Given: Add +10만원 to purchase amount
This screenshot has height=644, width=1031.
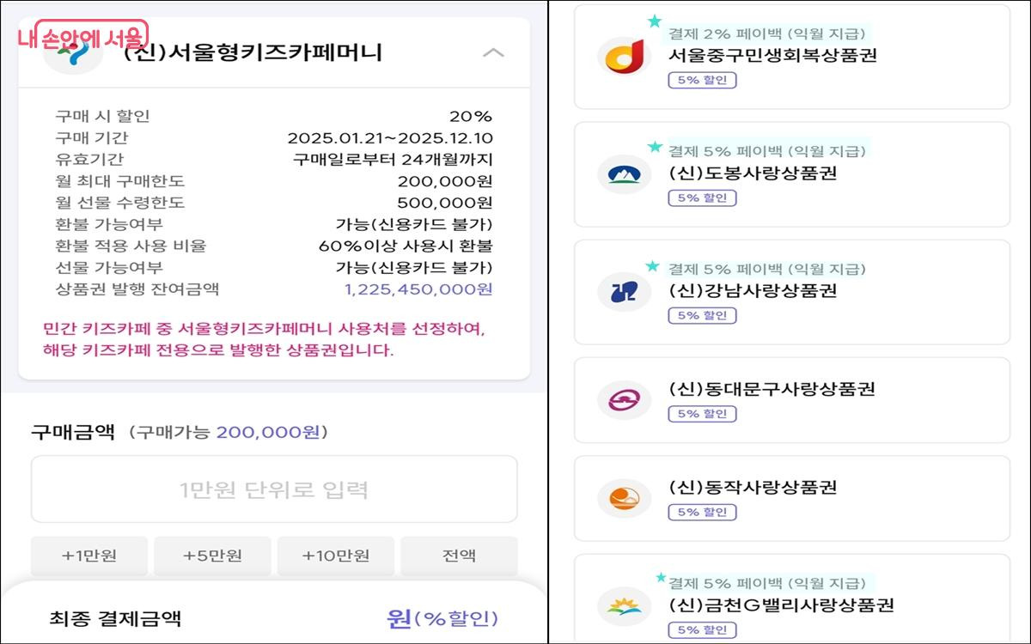Looking at the screenshot, I should [x=336, y=556].
